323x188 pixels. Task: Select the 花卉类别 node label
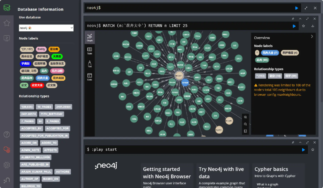tap(58, 78)
